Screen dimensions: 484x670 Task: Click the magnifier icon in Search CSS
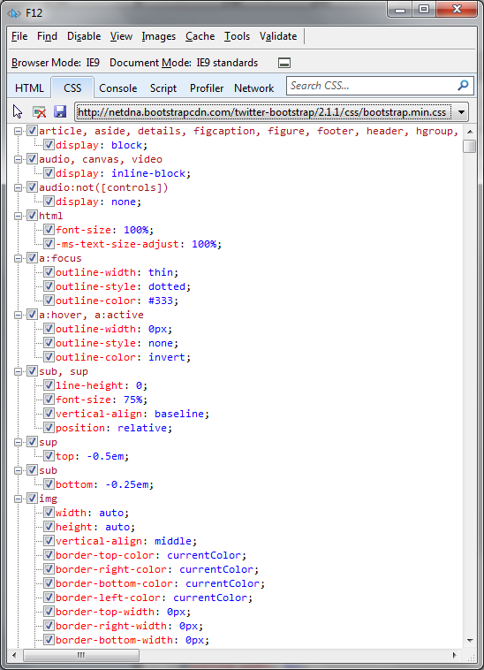click(463, 86)
